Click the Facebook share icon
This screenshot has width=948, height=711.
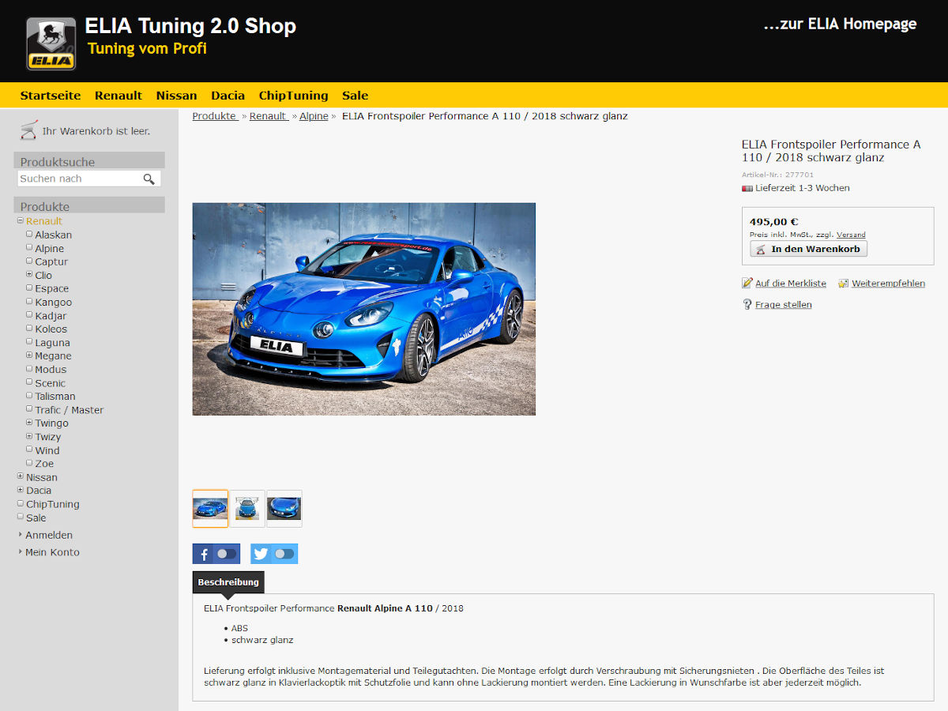click(x=202, y=554)
